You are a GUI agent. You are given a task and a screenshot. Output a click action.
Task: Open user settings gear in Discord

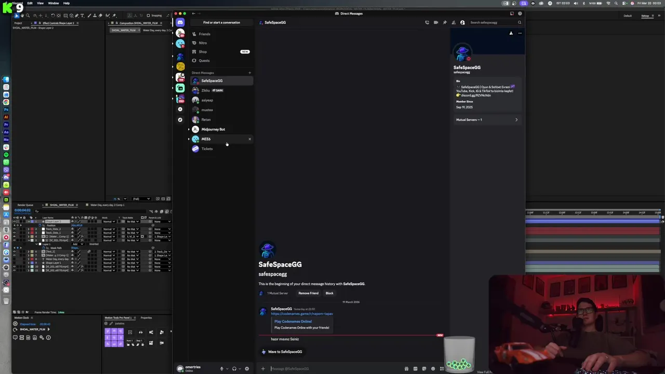click(x=247, y=369)
